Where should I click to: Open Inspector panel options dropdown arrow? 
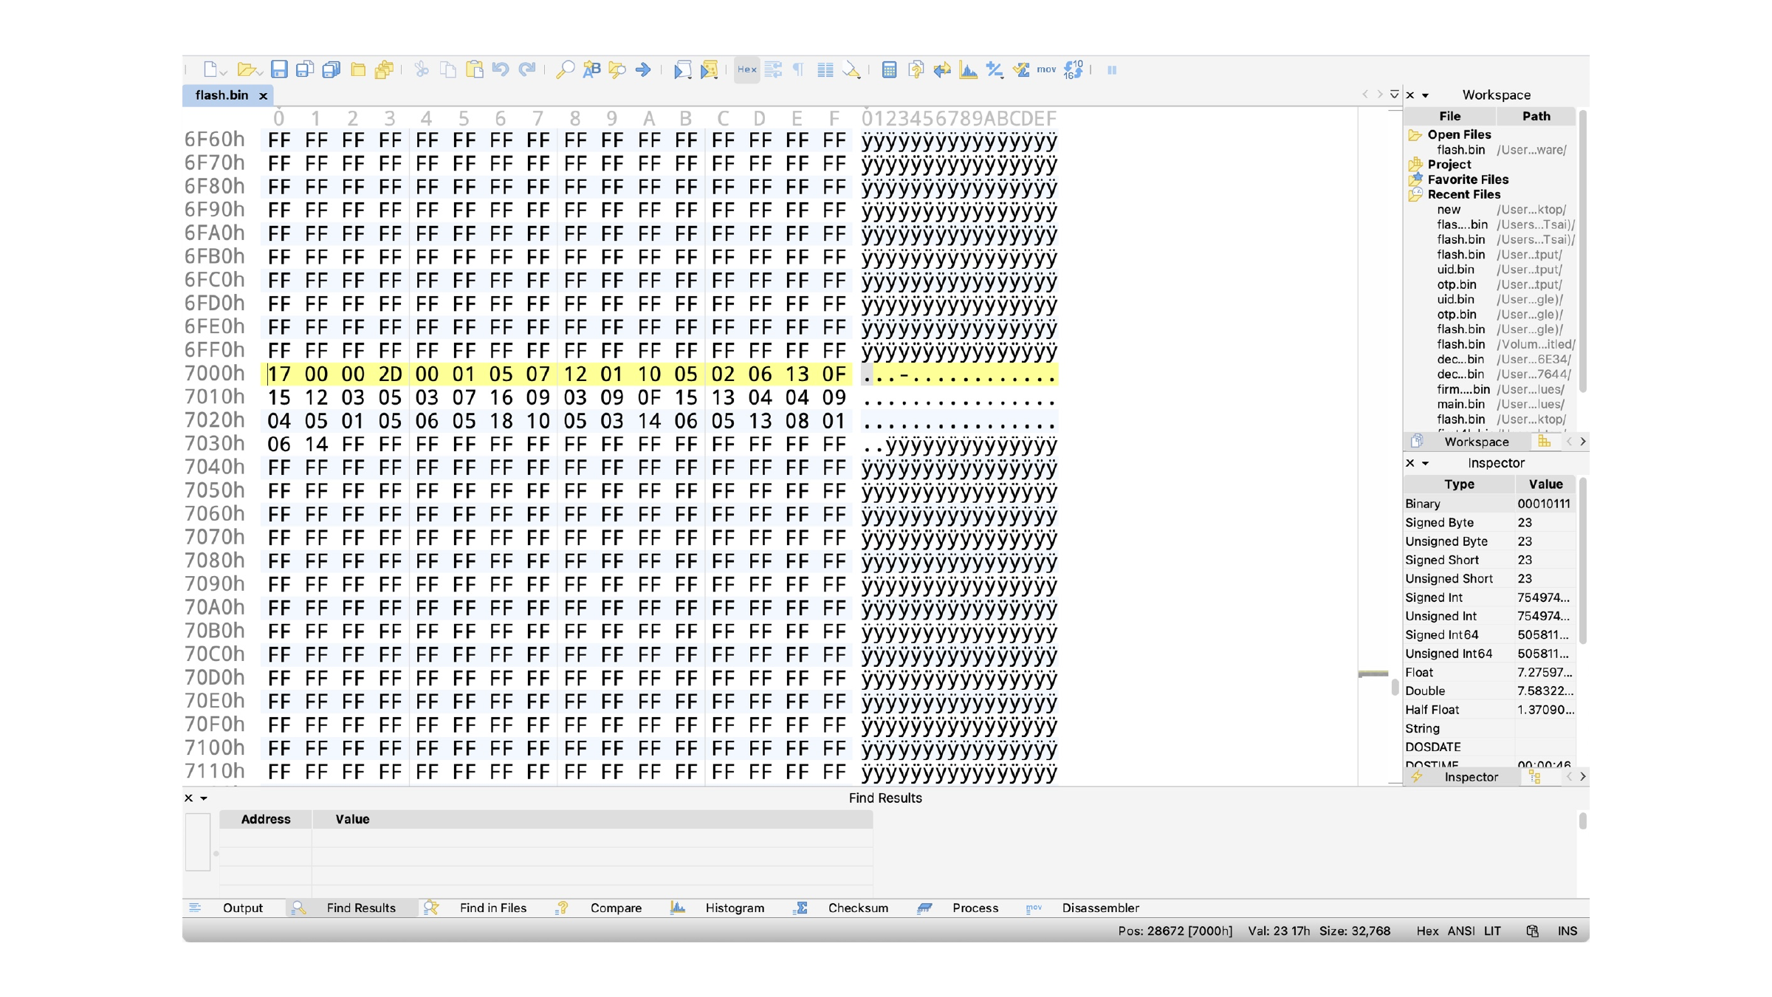point(1425,464)
